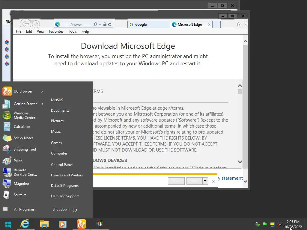Open Games from Start menu

[56, 143]
